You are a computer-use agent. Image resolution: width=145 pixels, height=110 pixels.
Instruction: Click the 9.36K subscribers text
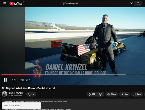click(15, 96)
